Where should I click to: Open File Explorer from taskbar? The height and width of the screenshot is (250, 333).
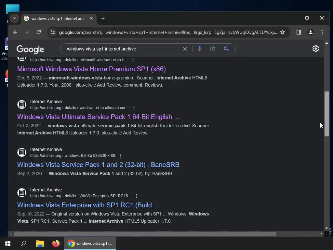tap(40, 243)
